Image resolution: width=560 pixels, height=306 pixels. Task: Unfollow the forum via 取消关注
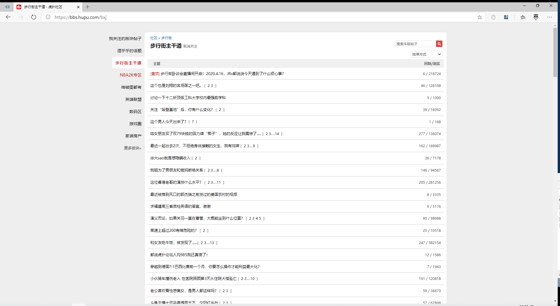coord(190,46)
